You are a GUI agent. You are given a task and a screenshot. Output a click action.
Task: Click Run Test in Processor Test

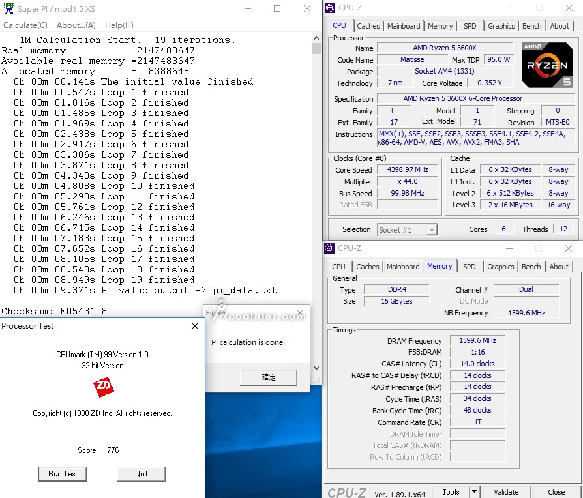point(63,474)
